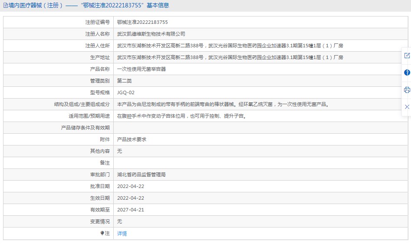Open the 详情 link in 注 row
This screenshot has width=411, height=244.
[122, 233]
